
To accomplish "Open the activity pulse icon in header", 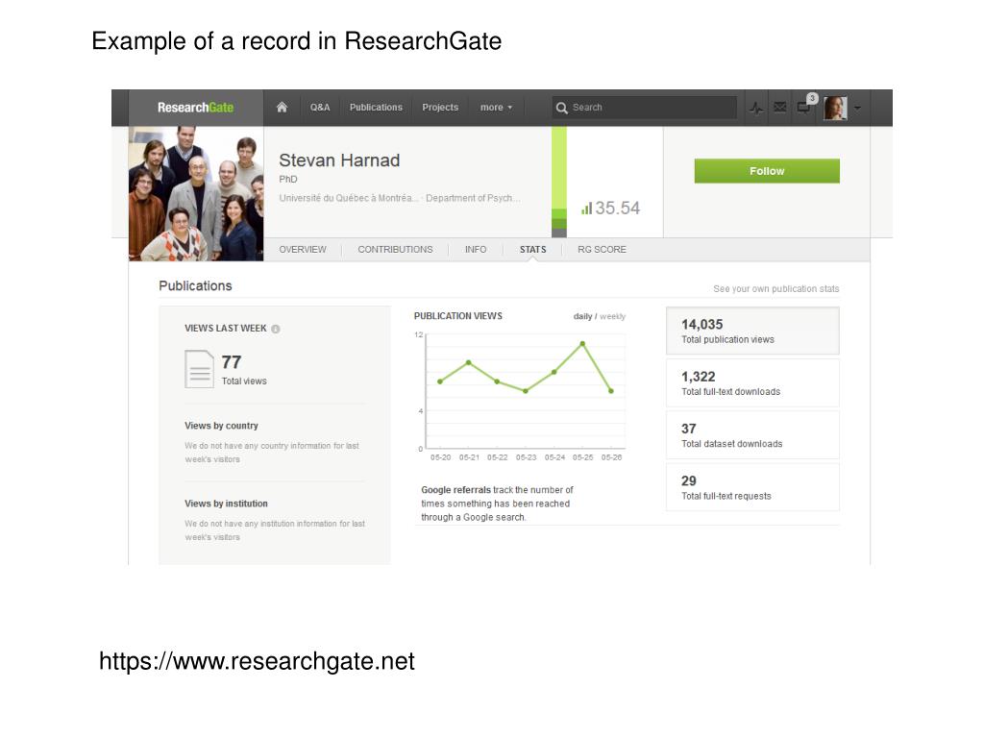I will pyautogui.click(x=756, y=108).
